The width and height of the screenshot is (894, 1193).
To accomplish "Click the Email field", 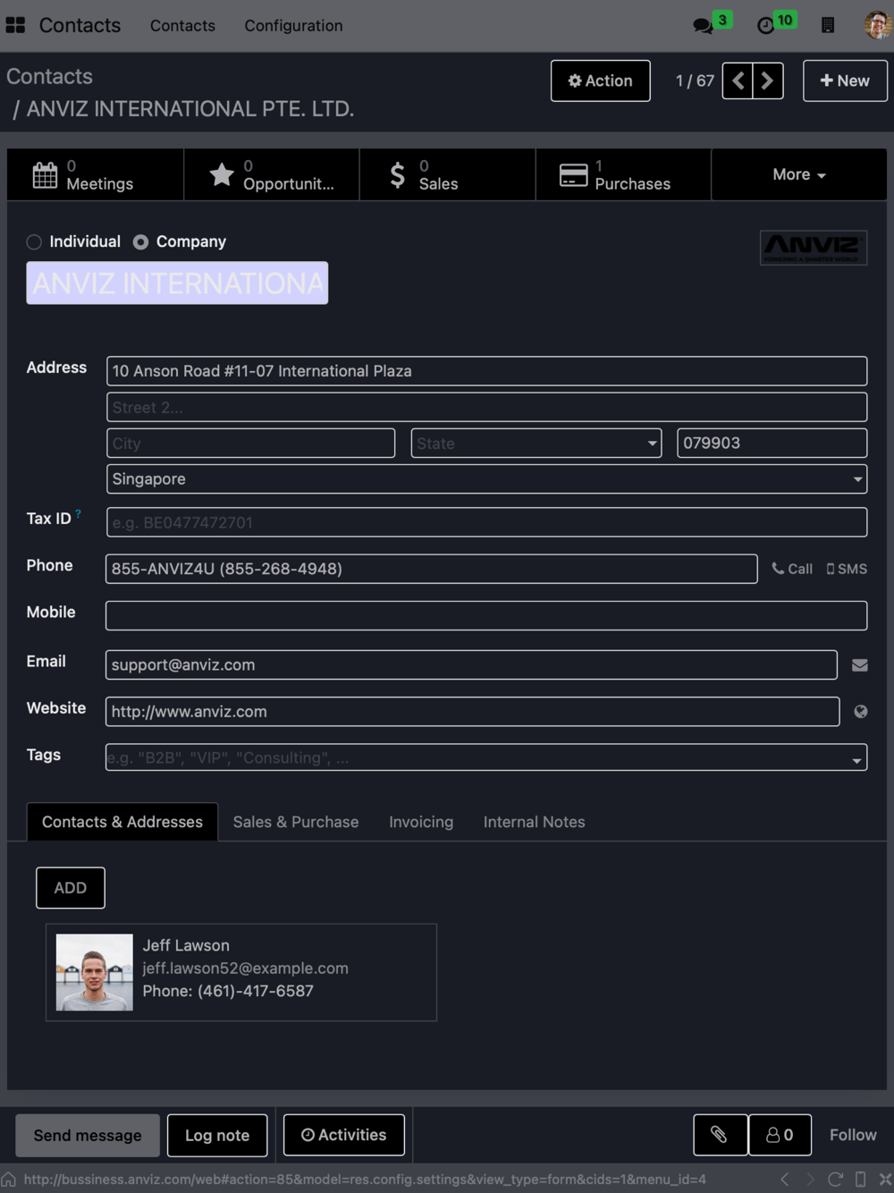I will point(471,665).
